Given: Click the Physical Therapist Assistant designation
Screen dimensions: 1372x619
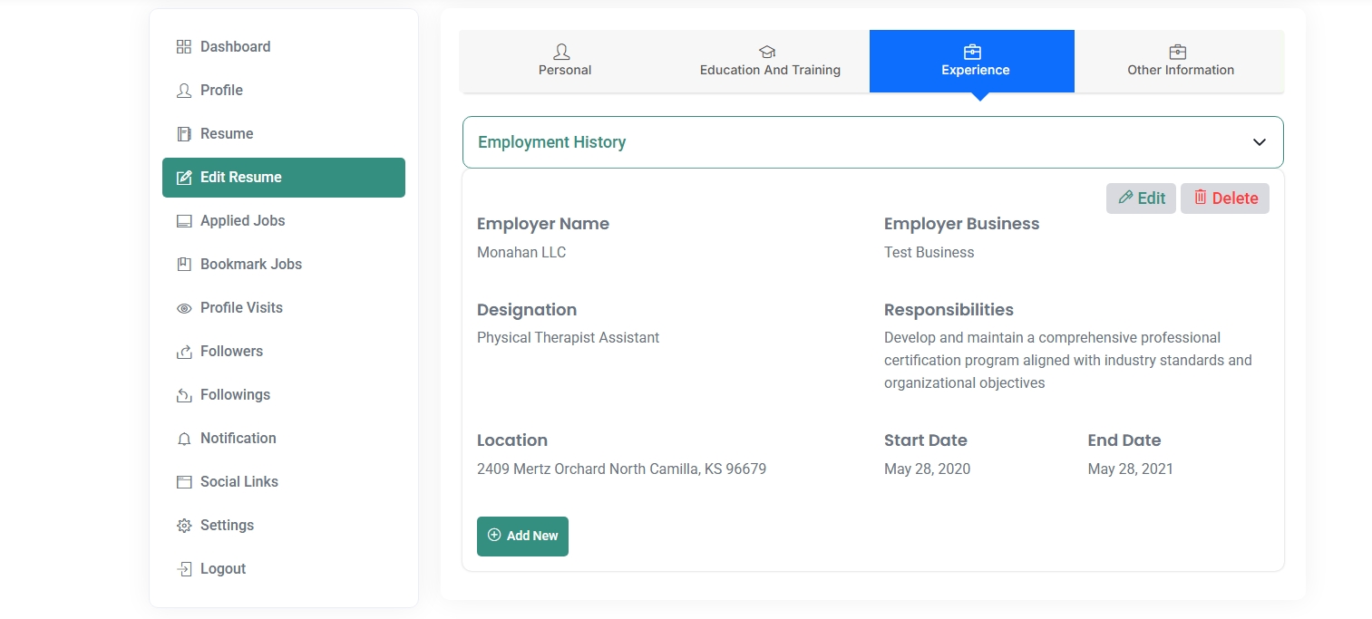Looking at the screenshot, I should 569,337.
